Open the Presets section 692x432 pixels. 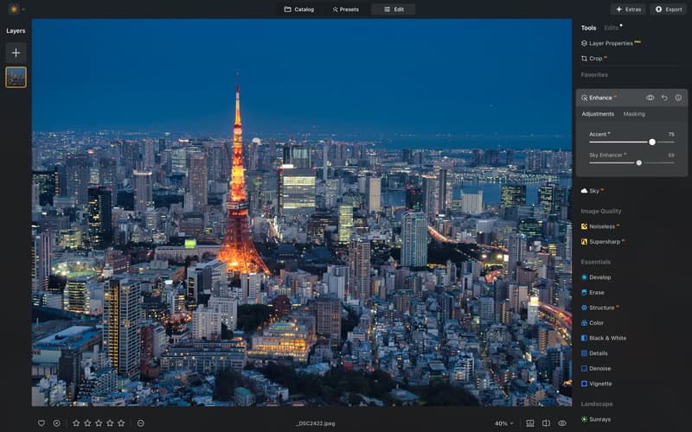pyautogui.click(x=346, y=10)
